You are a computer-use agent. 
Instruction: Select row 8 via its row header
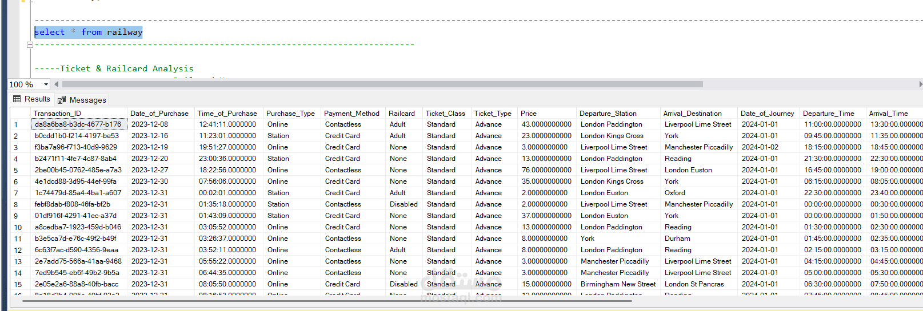[x=21, y=204]
